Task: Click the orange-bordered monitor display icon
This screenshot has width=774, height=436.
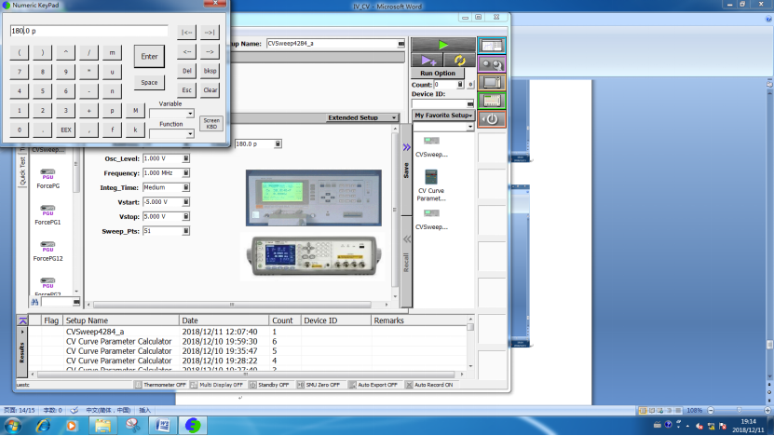Action: pos(492,83)
